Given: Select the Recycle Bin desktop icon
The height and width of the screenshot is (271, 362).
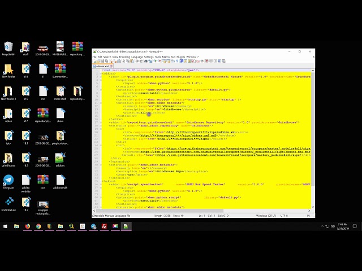Looking at the screenshot, I should [8, 49].
